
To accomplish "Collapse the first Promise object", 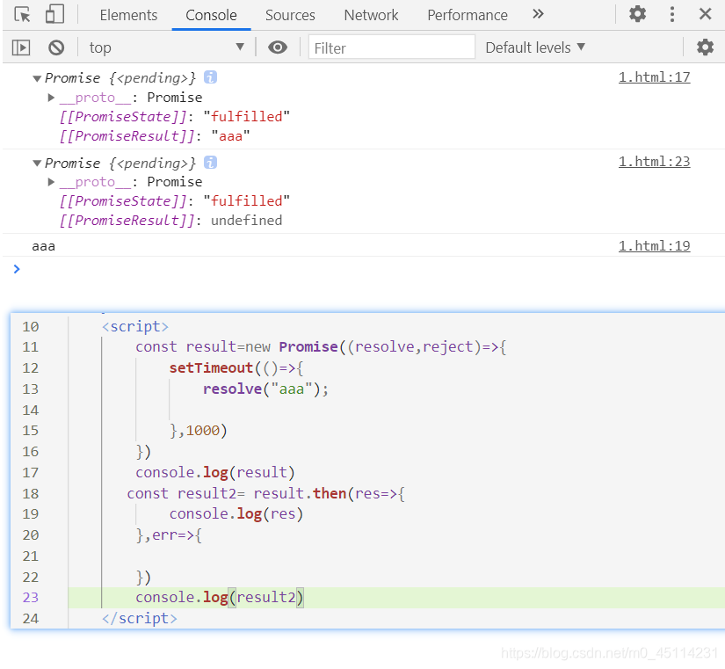I will click(x=37, y=78).
